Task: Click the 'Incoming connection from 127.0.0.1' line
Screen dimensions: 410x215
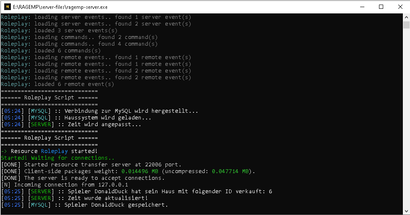Action: coord(64,185)
